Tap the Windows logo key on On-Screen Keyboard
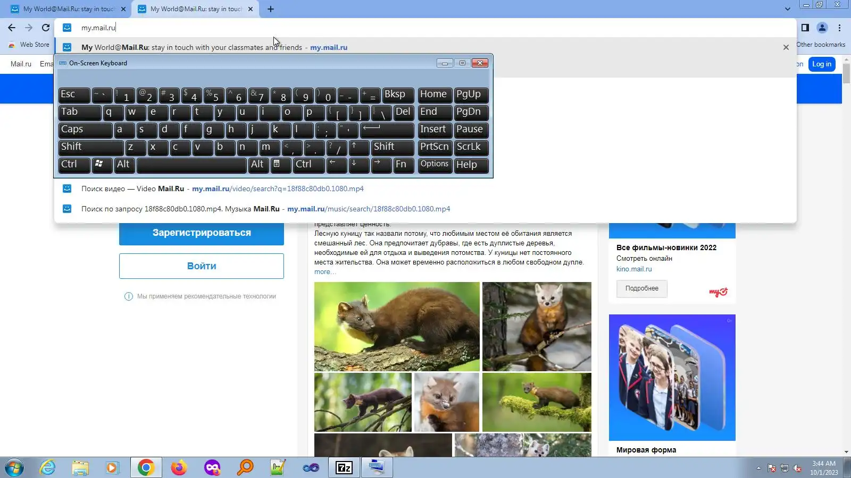 [x=102, y=165]
